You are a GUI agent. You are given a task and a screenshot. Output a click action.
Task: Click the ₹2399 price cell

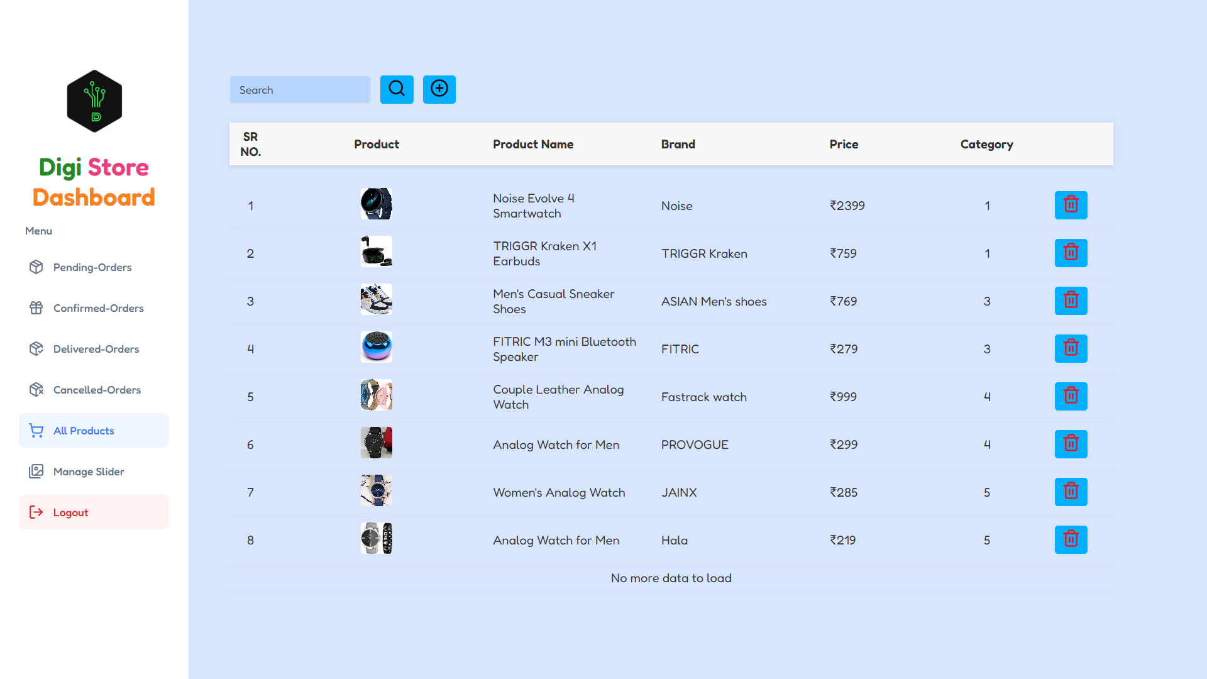[x=847, y=206]
